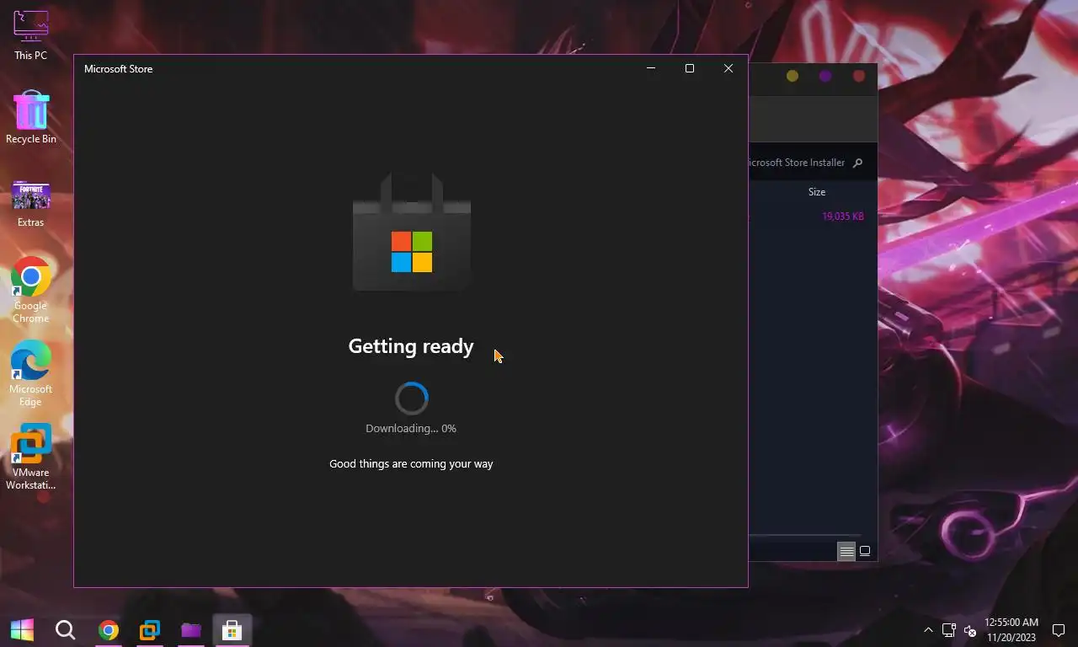Open Chrome from the taskbar
The image size is (1078, 647).
click(108, 629)
